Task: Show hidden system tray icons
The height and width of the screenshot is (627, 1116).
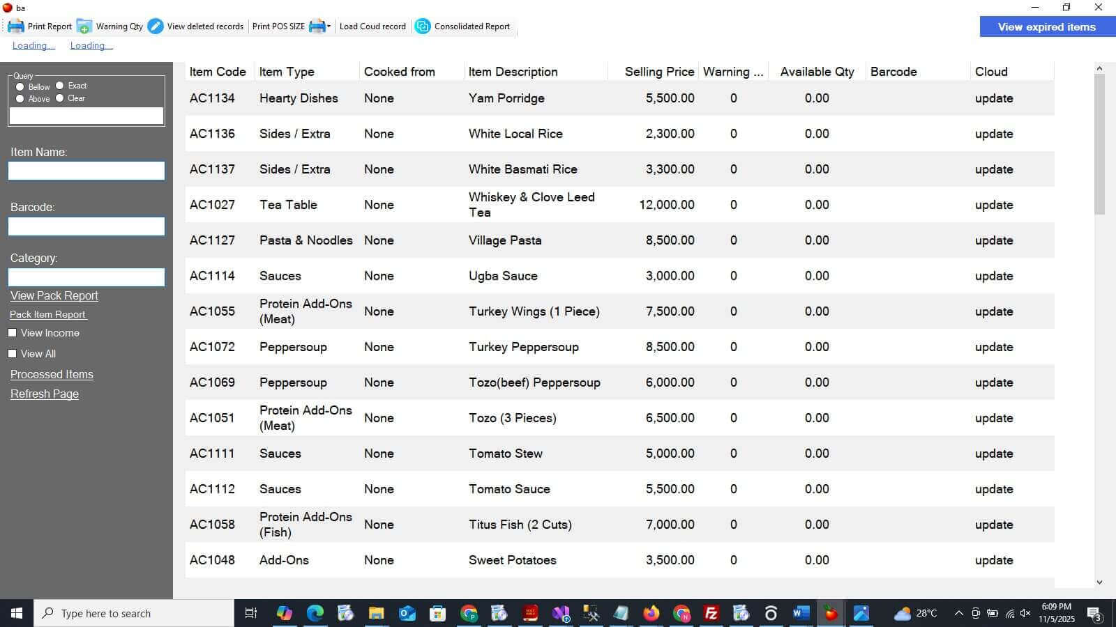Action: 958,613
